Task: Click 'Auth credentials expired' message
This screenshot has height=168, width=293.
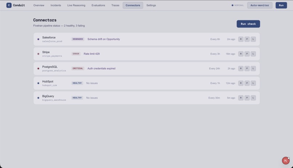Action: tap(101, 68)
